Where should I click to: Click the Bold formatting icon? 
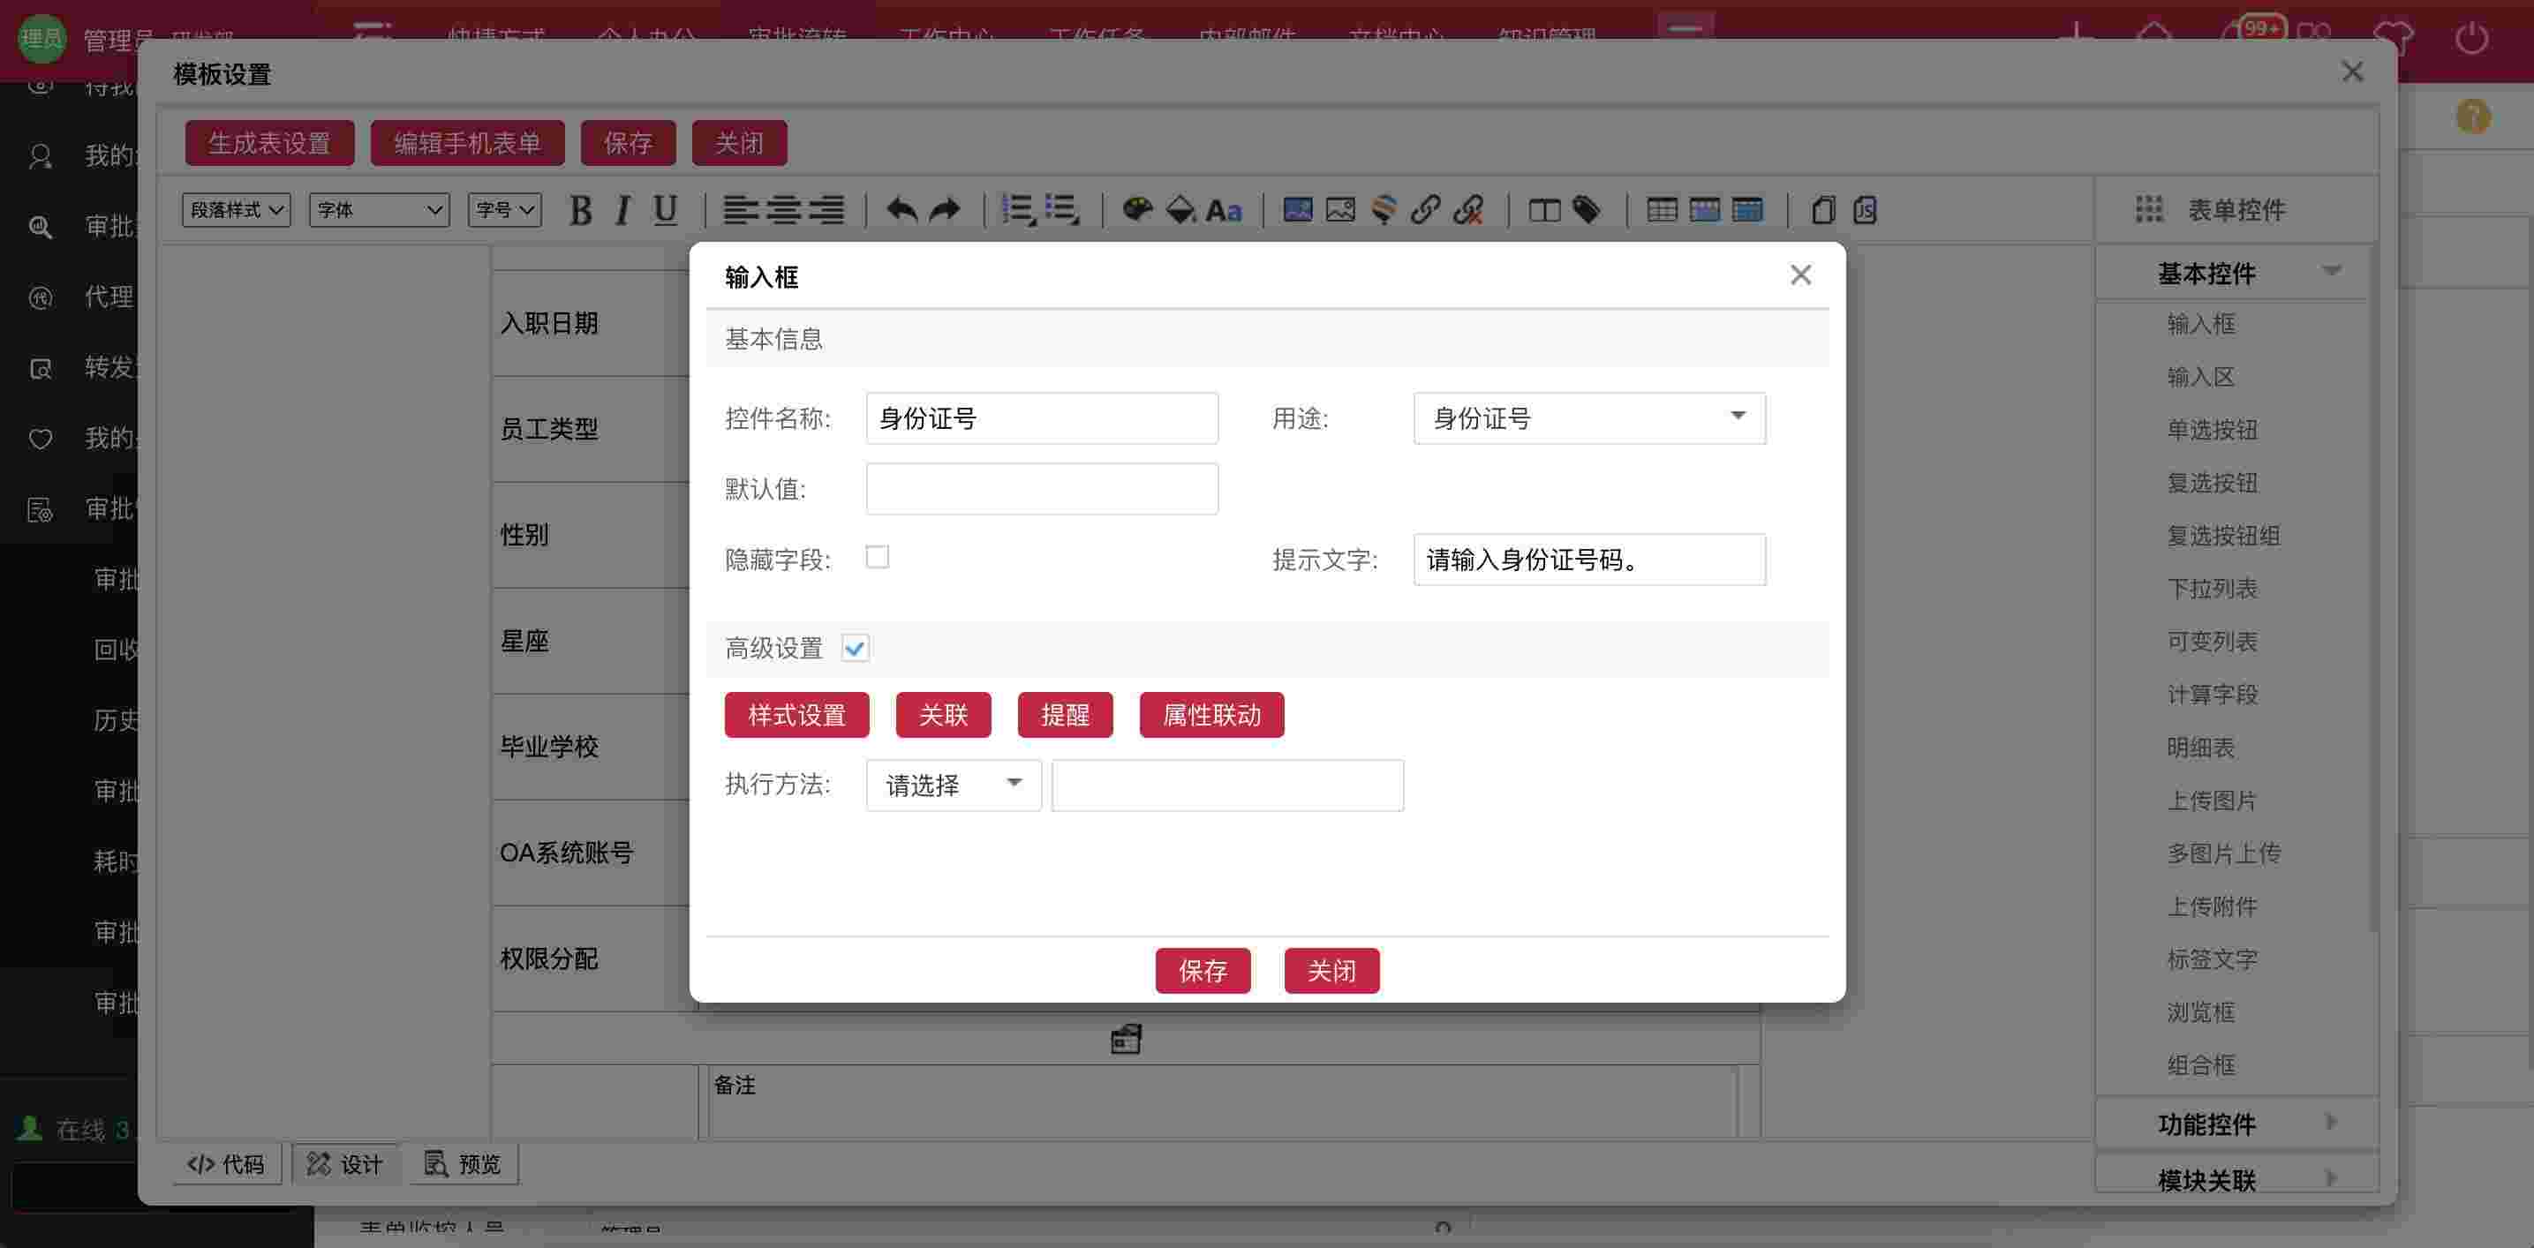580,209
